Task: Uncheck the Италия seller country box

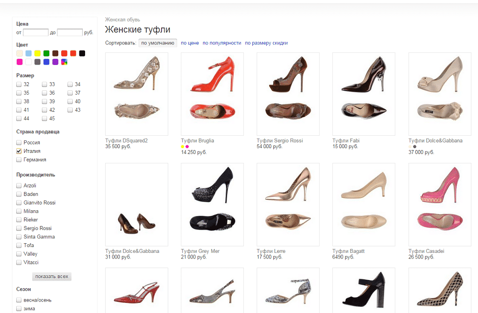Action: (x=19, y=151)
